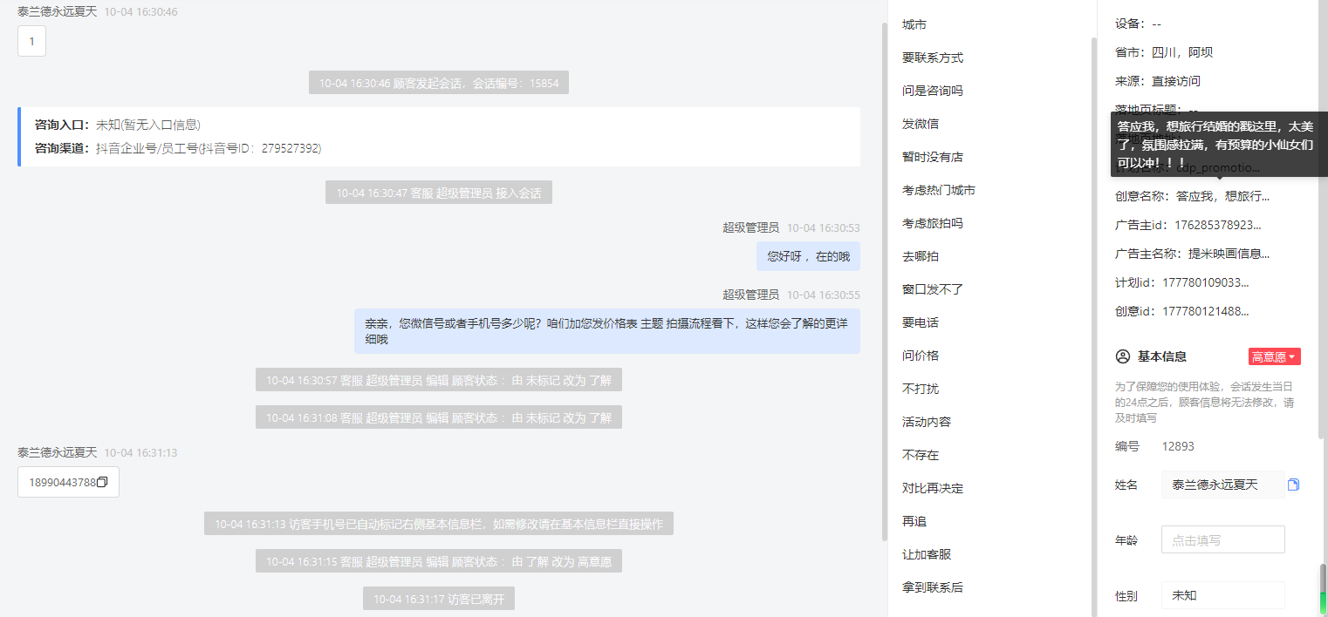Select quick reply 问是咨询吗
This screenshot has width=1328, height=617.
pyautogui.click(x=933, y=91)
